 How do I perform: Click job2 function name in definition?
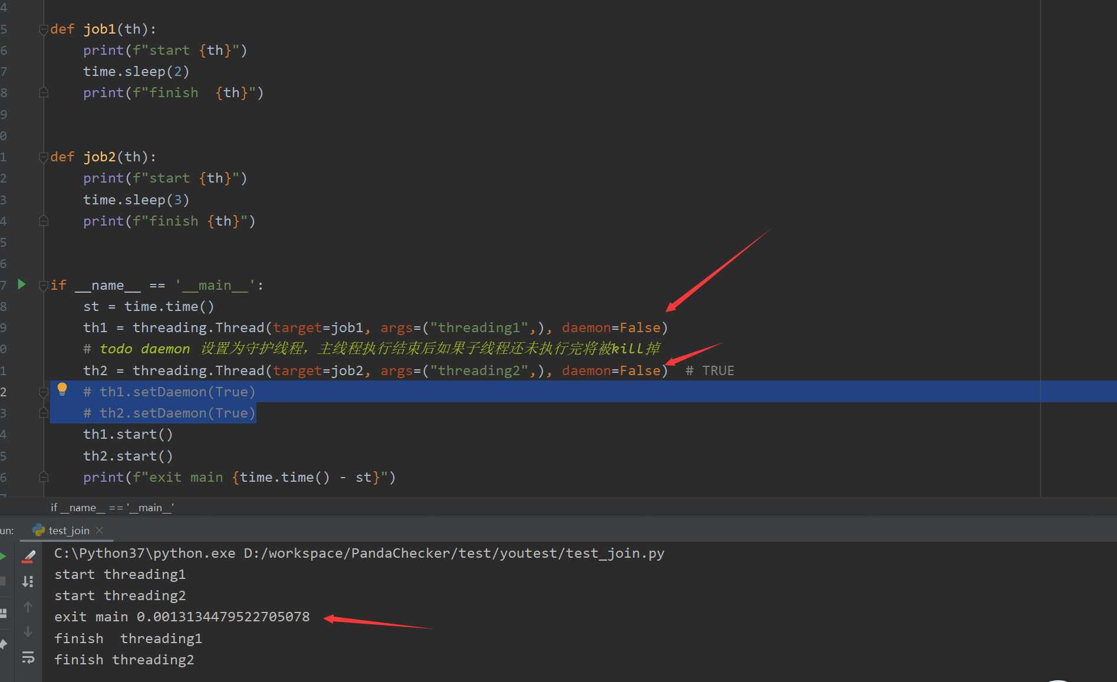point(100,157)
